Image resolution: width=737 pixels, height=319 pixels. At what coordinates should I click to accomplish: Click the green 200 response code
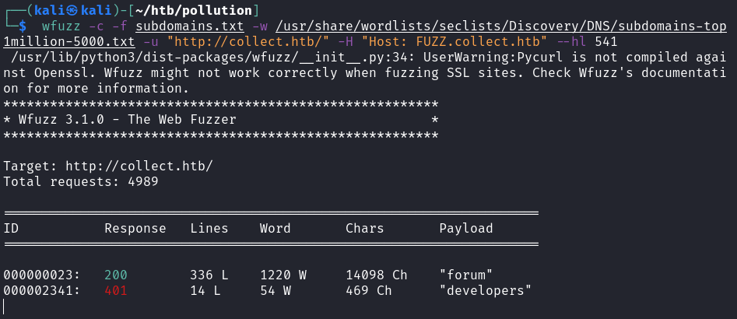click(116, 275)
